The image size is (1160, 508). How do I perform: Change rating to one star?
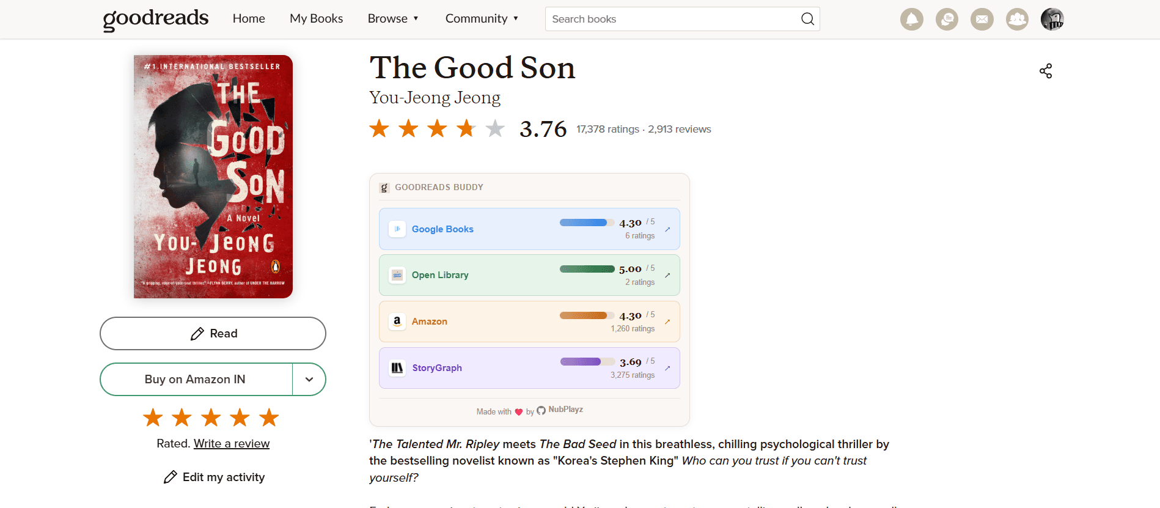click(153, 417)
